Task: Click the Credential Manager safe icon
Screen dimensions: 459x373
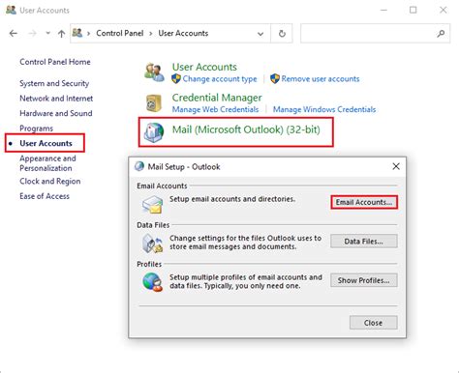Action: pos(154,102)
